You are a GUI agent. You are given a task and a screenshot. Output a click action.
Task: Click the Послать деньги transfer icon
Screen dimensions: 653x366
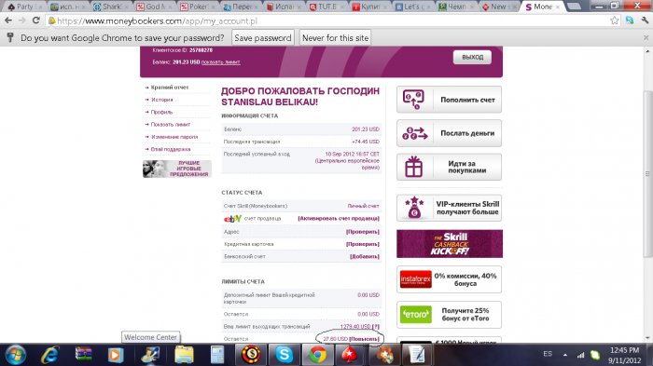click(415, 133)
